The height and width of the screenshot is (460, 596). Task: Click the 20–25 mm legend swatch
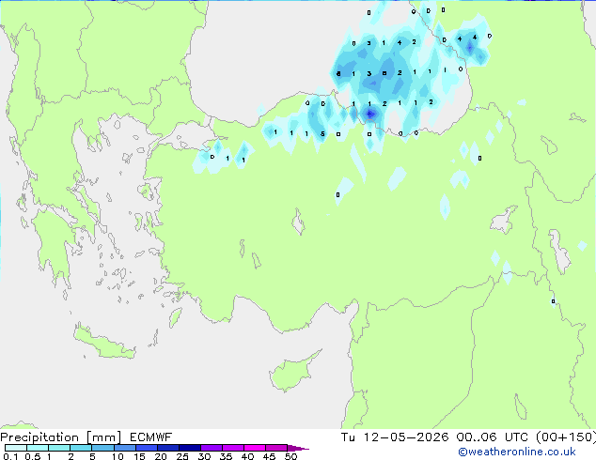(x=167, y=448)
